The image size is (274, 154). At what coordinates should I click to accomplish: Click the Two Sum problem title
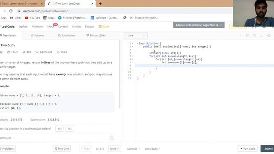(8, 45)
